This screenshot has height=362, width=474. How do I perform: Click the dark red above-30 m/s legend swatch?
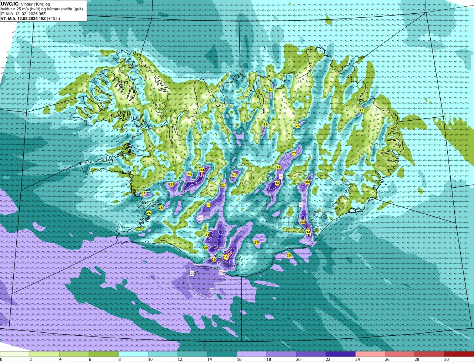(459, 354)
